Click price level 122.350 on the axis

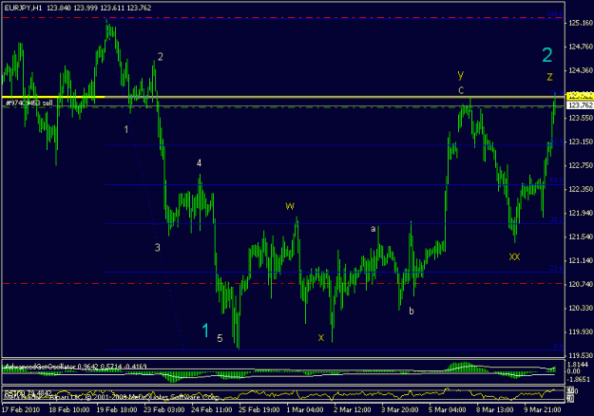point(581,189)
